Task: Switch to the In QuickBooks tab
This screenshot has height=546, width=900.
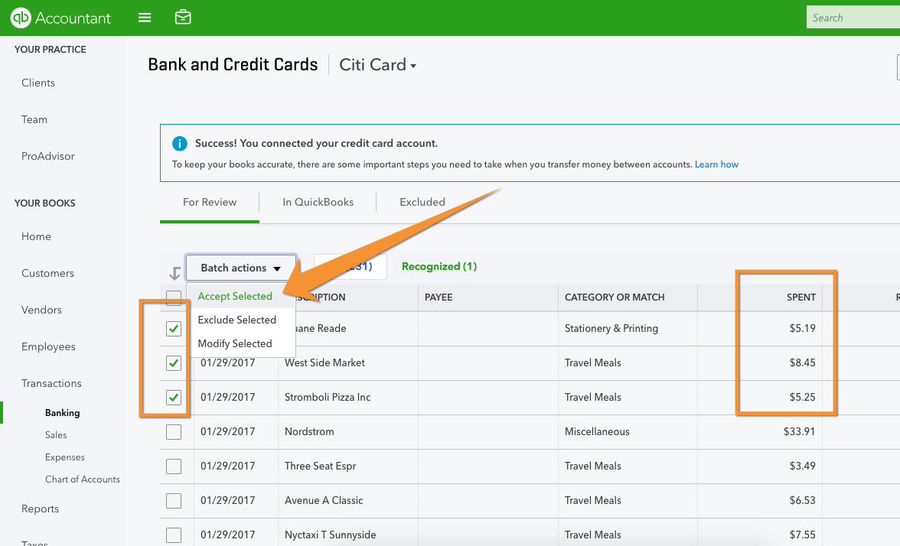Action: (x=318, y=202)
